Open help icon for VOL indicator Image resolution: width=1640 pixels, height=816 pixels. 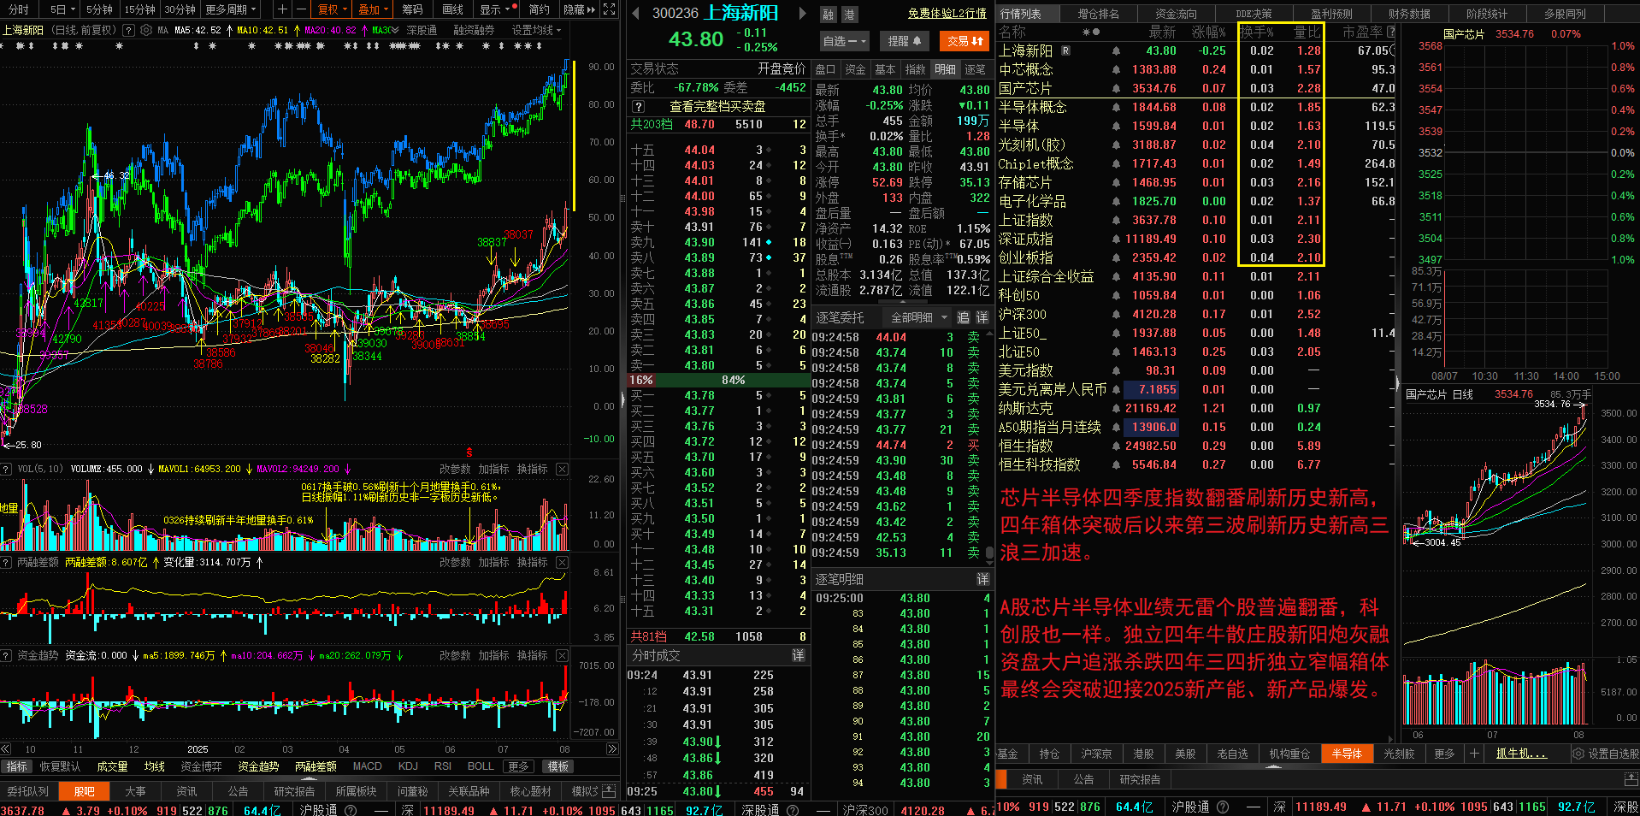[x=7, y=469]
